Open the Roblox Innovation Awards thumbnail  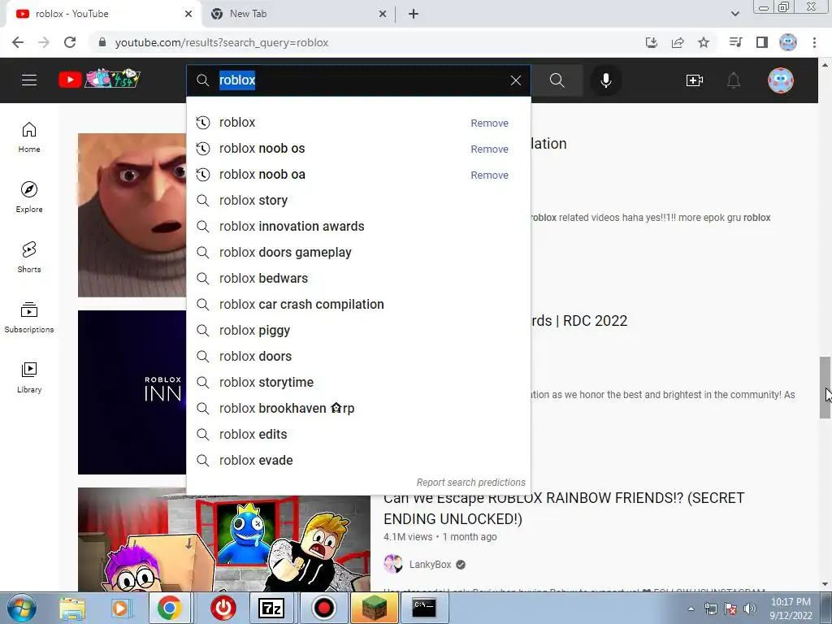132,392
